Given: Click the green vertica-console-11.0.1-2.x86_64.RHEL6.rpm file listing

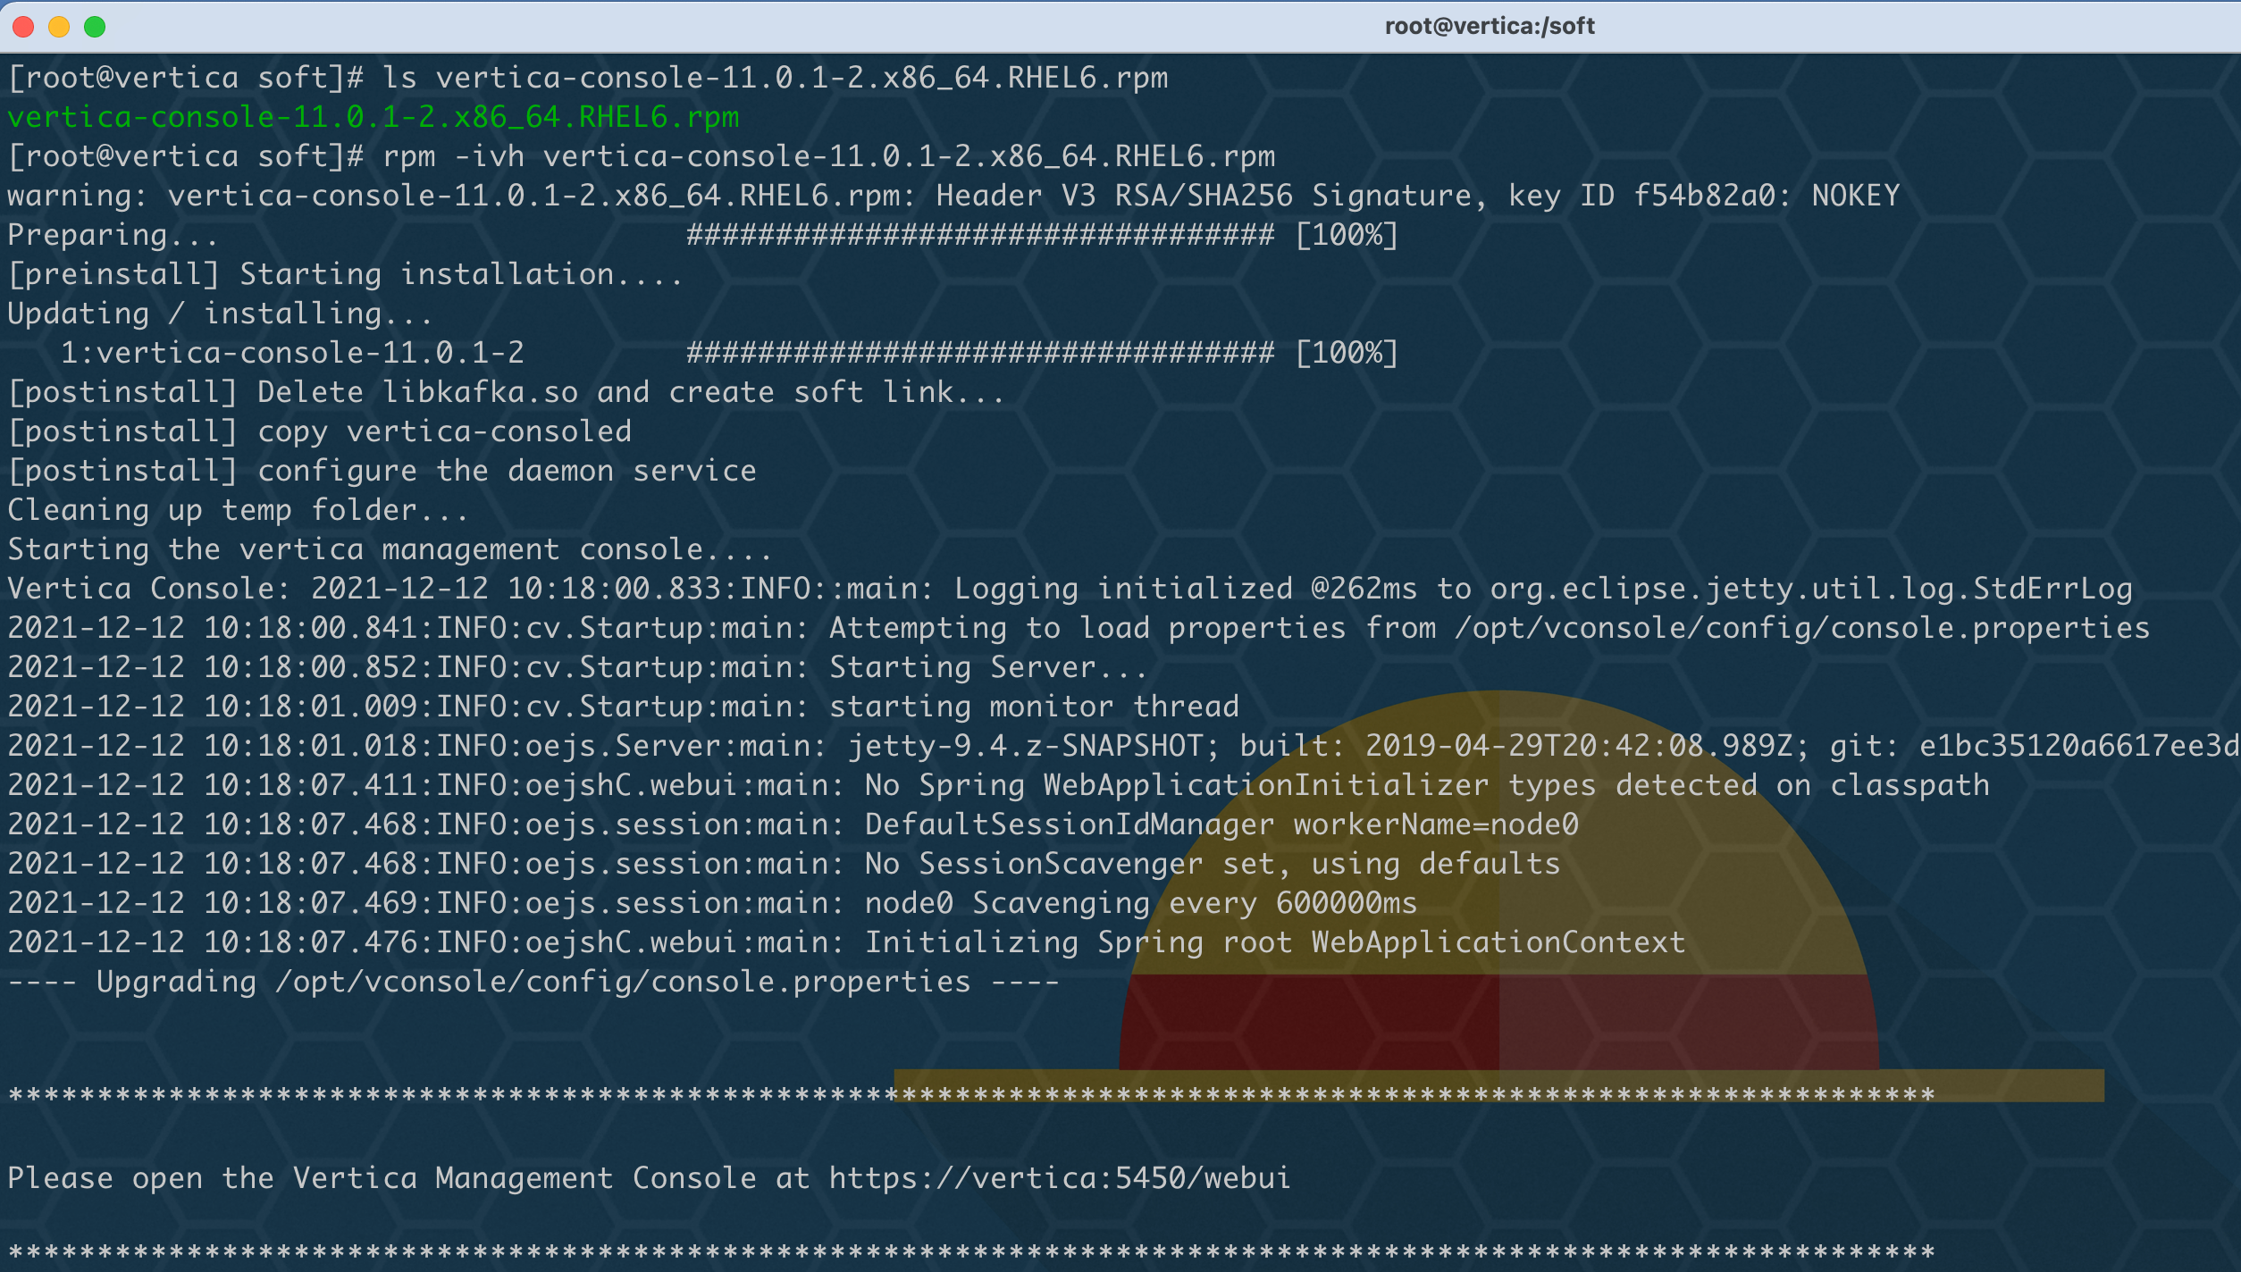Looking at the screenshot, I should click(x=373, y=117).
